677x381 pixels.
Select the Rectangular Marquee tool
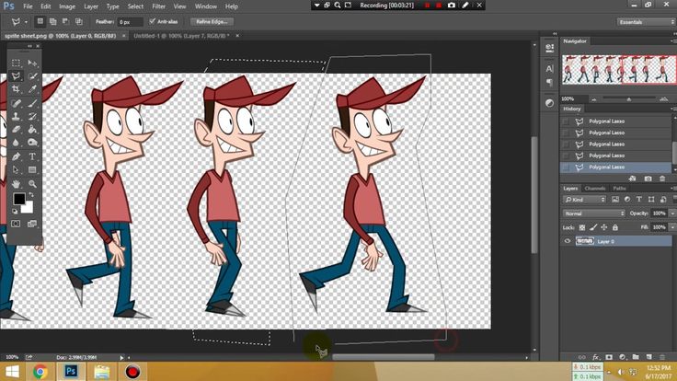coord(17,63)
